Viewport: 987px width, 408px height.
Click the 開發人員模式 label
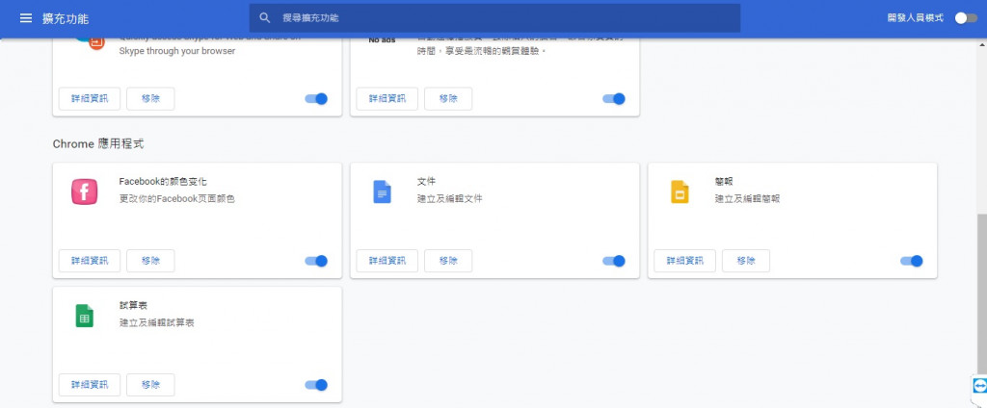916,18
